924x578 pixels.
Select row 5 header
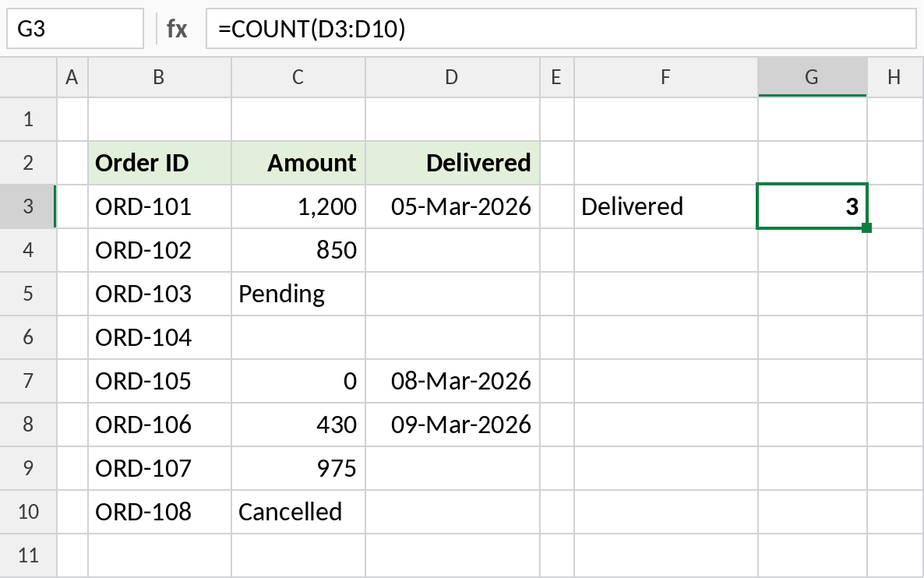pos(28,294)
